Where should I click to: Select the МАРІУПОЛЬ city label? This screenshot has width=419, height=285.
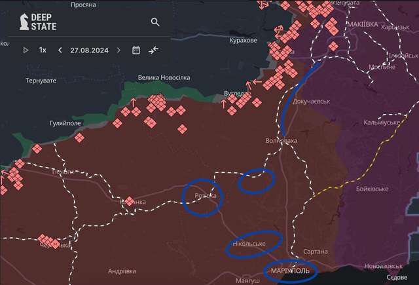tap(290, 270)
